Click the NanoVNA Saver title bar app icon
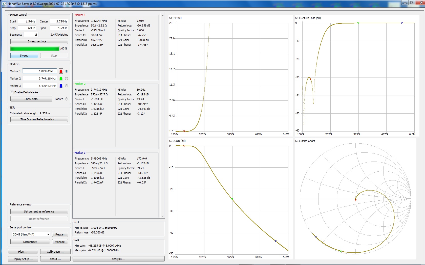The image size is (425, 265). [x=4, y=4]
